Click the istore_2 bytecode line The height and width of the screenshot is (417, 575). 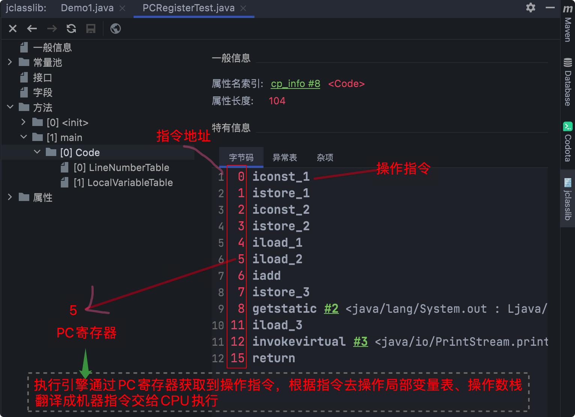(x=281, y=226)
